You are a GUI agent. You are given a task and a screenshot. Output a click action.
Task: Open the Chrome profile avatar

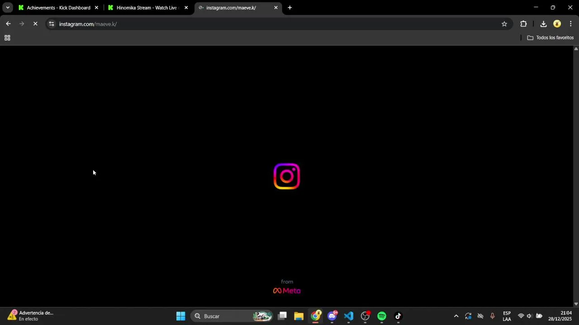coord(557,24)
